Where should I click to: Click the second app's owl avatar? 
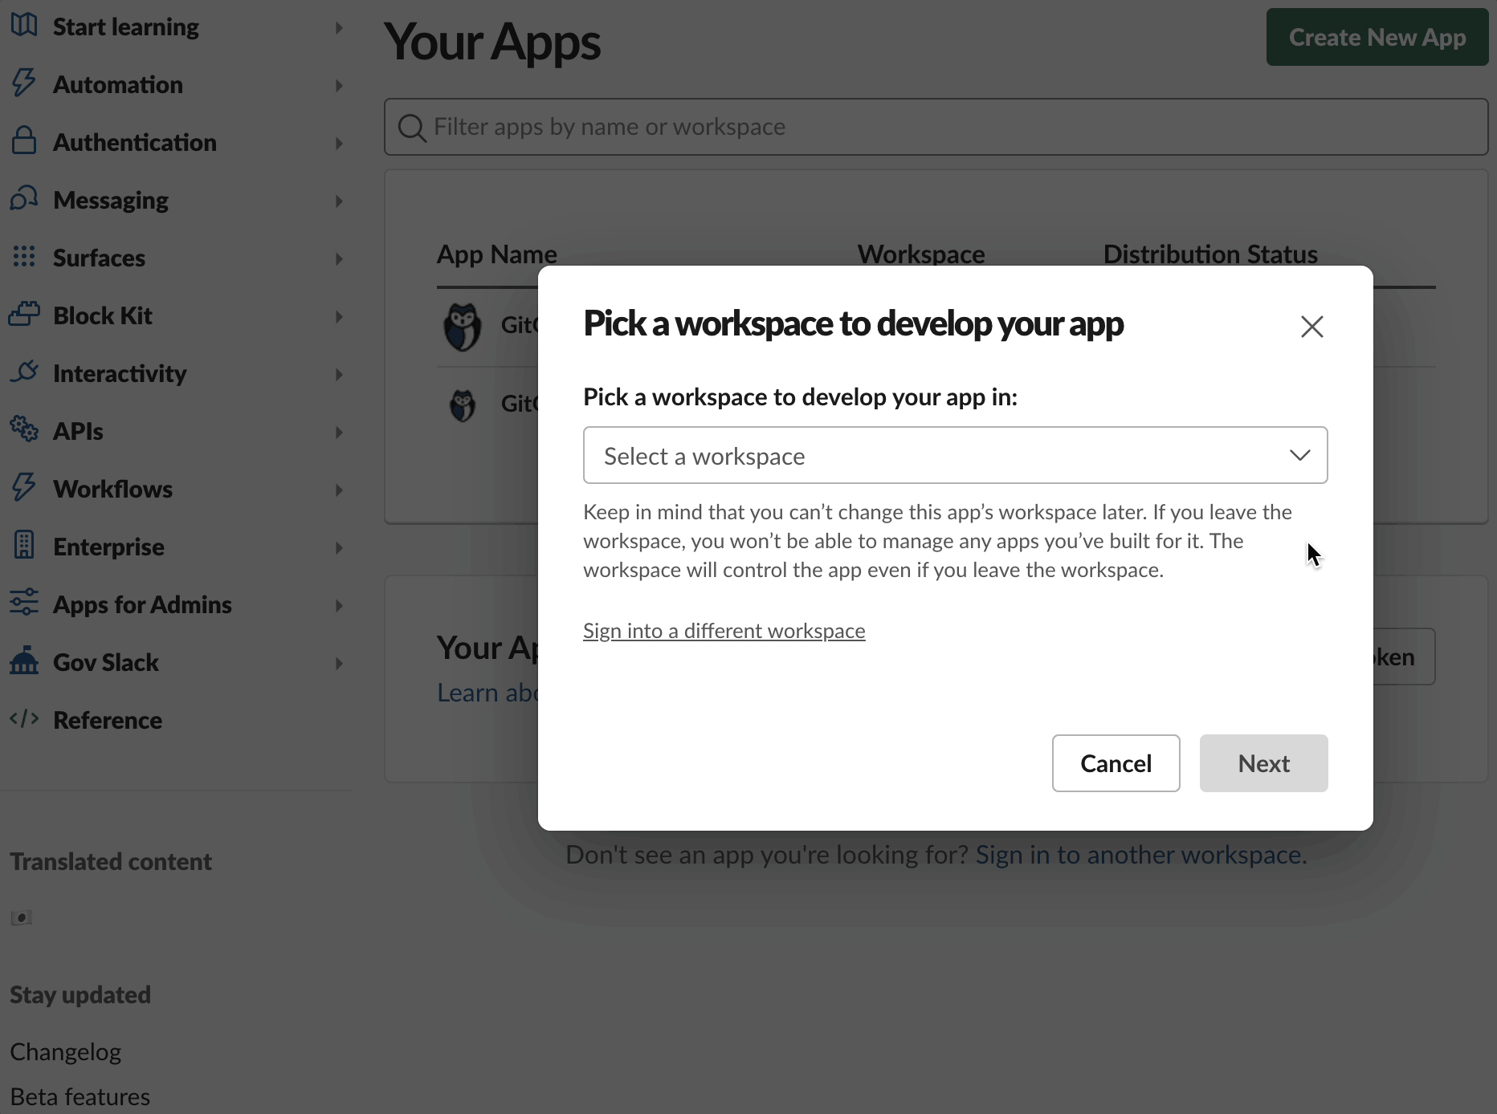tap(463, 405)
